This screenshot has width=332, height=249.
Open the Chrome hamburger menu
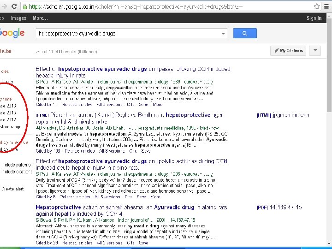pyautogui.click(x=326, y=6)
